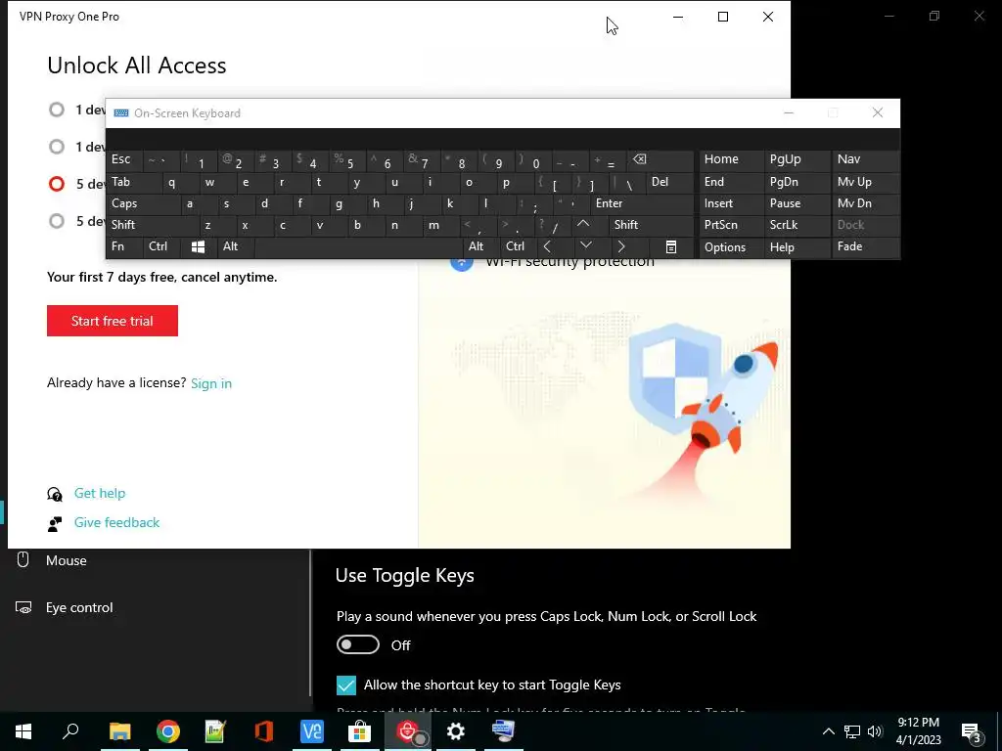Click the context menu key on On-Screen Keyboard

pos(671,247)
